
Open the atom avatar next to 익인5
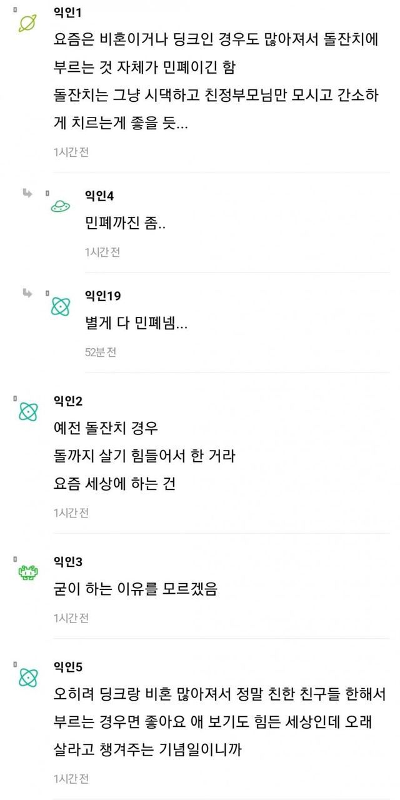[28, 677]
